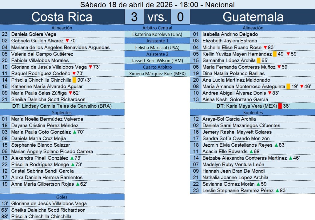Click yellow card beside María Amanda Monterroso Asteguieta
315x220 pixels.
pyautogui.click(x=288, y=87)
